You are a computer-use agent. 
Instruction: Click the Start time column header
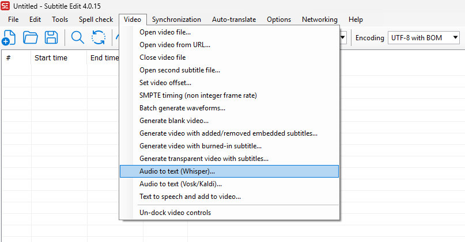pyautogui.click(x=51, y=57)
